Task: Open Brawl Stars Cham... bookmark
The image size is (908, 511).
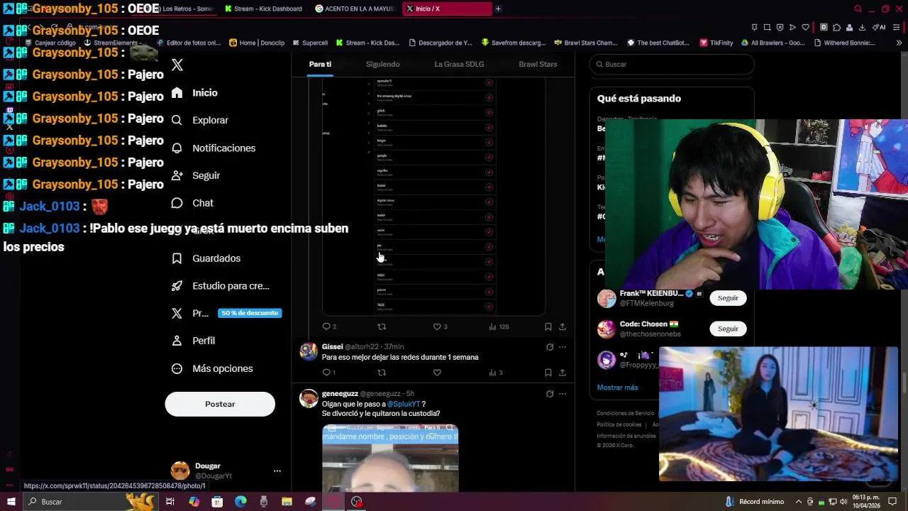Action: coord(586,43)
